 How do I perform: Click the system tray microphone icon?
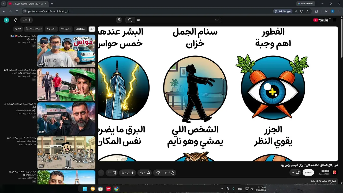233,189
